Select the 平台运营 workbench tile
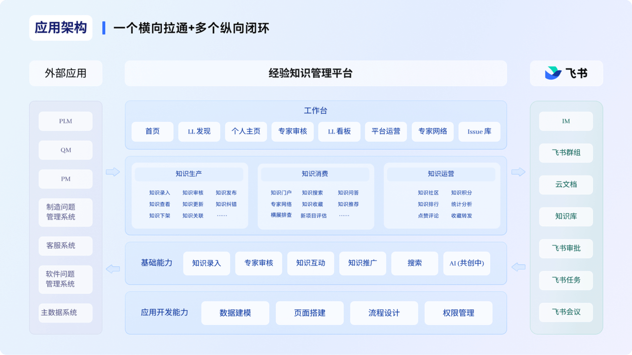This screenshot has width=632, height=355. pyautogui.click(x=386, y=132)
